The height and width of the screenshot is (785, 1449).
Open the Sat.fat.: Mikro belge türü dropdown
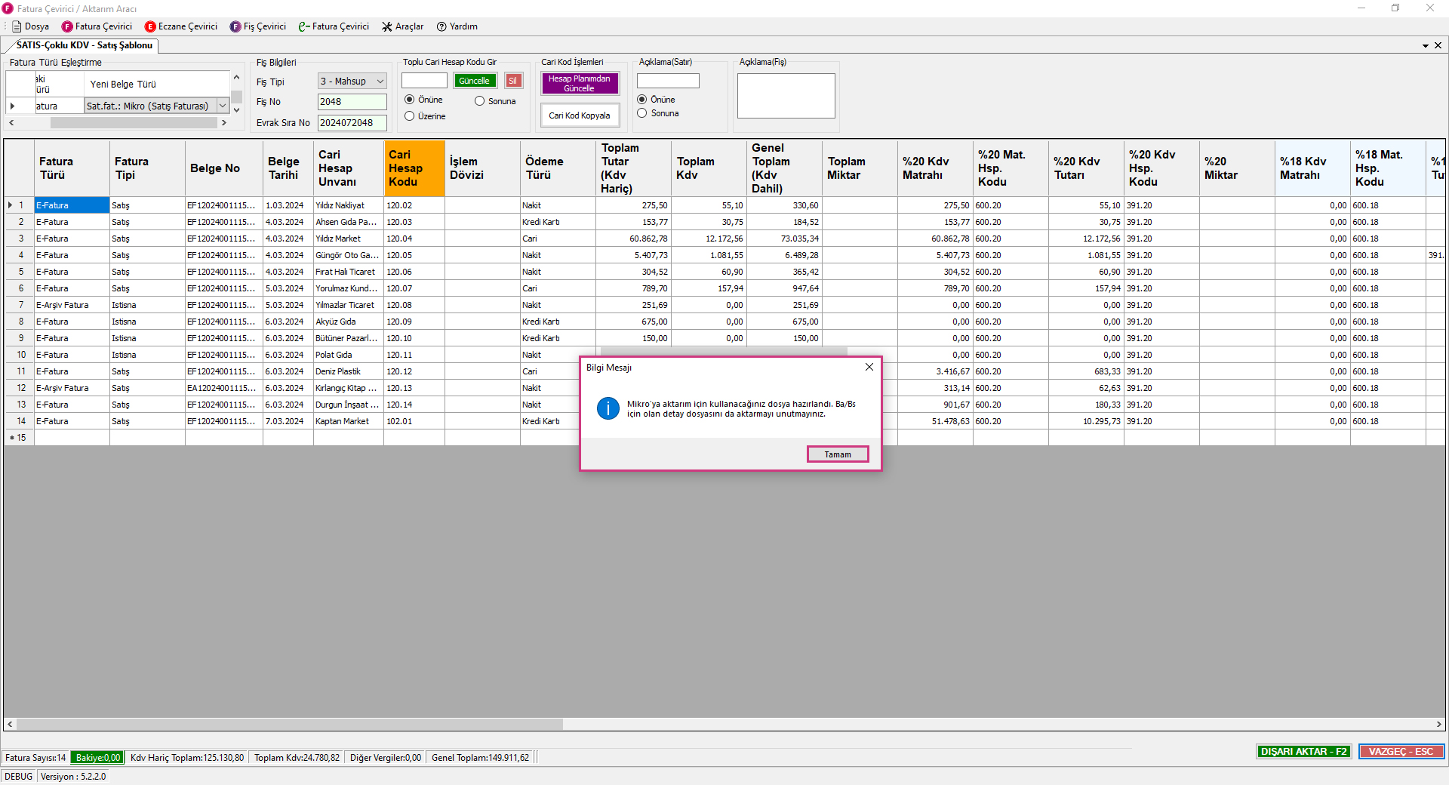pos(223,106)
